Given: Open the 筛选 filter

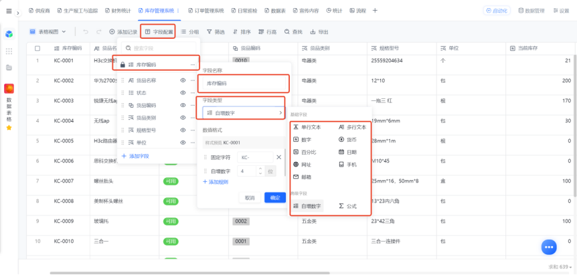Looking at the screenshot, I should tap(216, 32).
